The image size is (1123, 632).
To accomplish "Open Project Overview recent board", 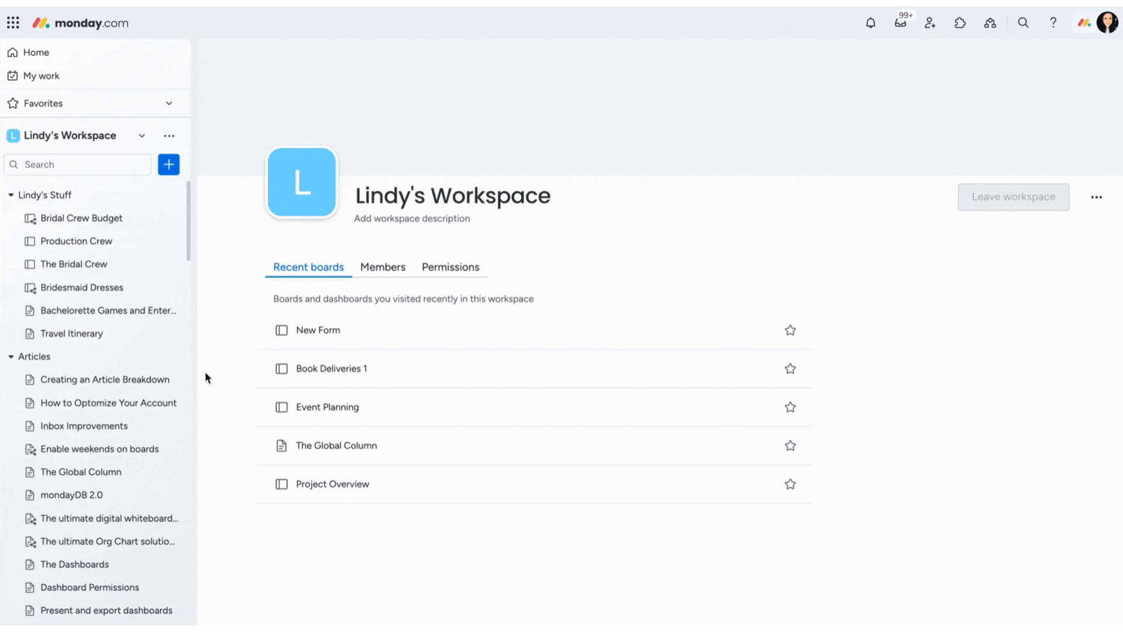I will pos(534,485).
